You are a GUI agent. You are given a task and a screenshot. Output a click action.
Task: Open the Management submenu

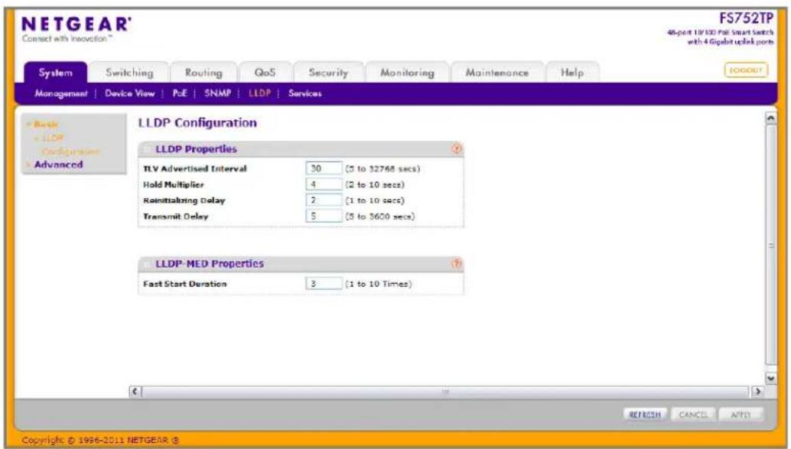pyautogui.click(x=61, y=93)
